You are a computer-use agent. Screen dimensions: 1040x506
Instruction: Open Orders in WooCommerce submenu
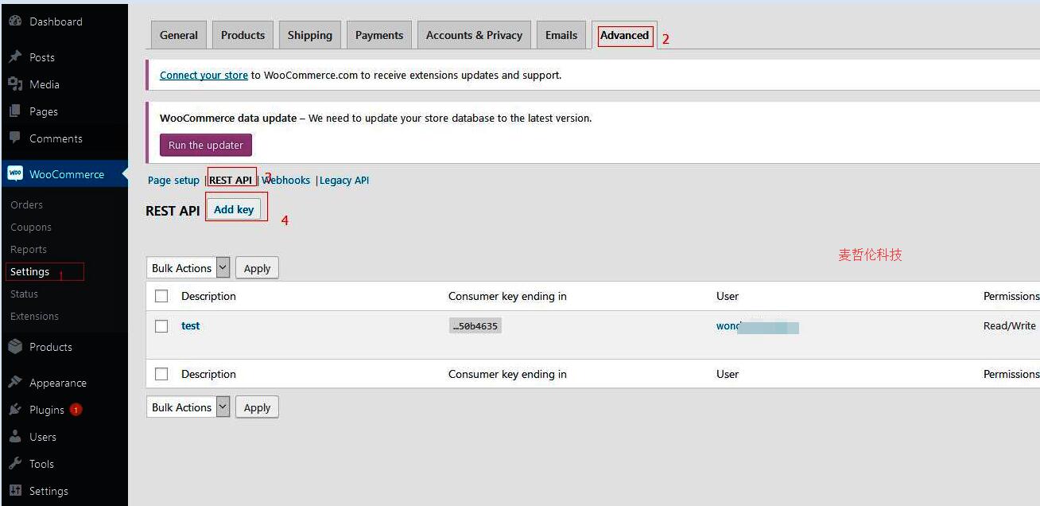(27, 204)
